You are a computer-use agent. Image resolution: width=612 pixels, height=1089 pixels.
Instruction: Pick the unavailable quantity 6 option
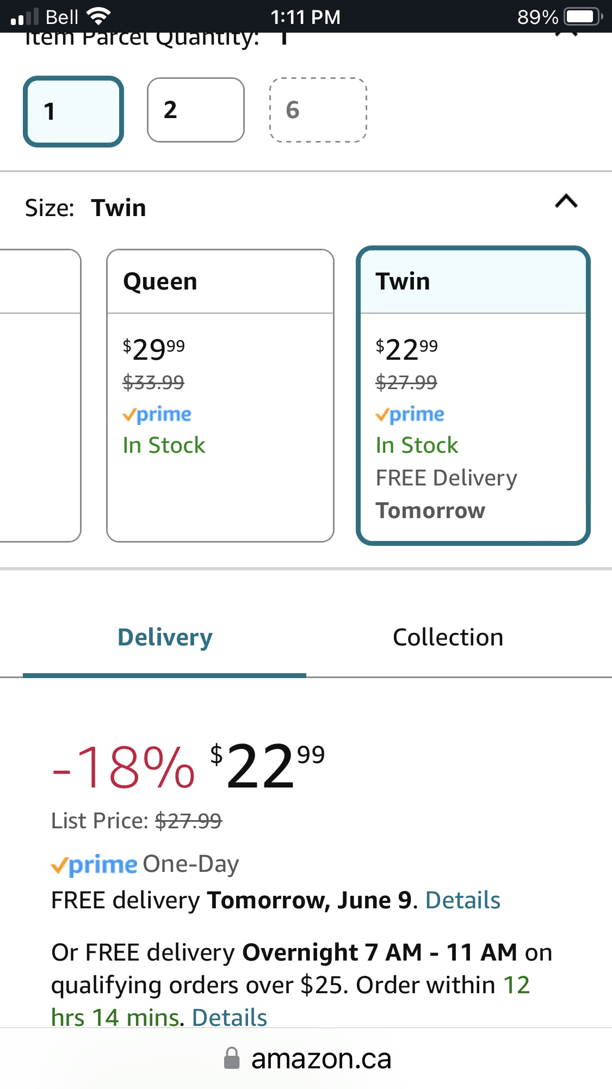pyautogui.click(x=318, y=110)
